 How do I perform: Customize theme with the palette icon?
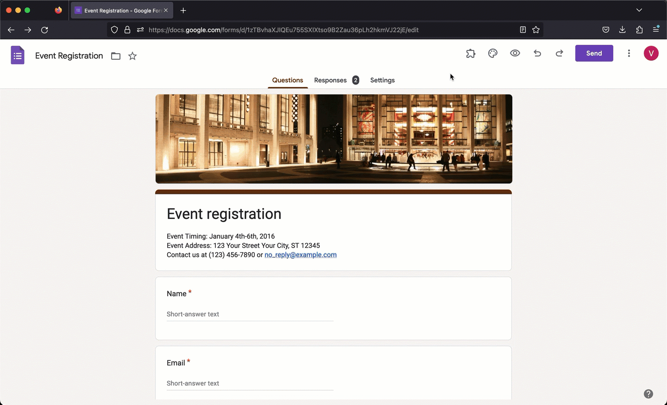pyautogui.click(x=492, y=53)
